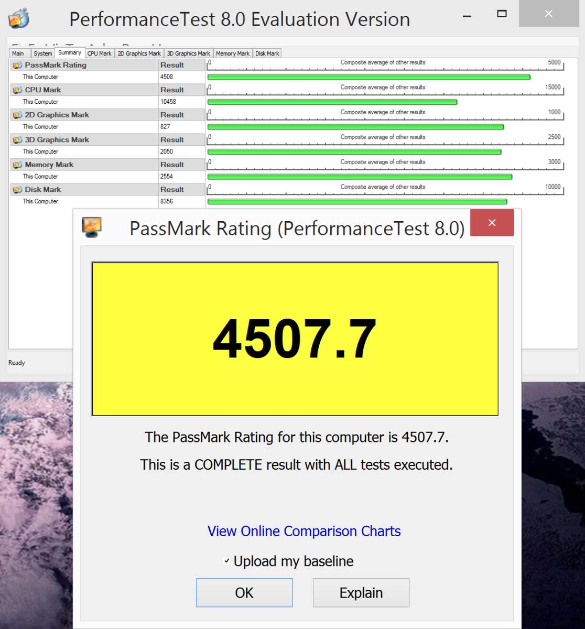Select the CPU Mark header label
585x629 pixels.
(43, 90)
